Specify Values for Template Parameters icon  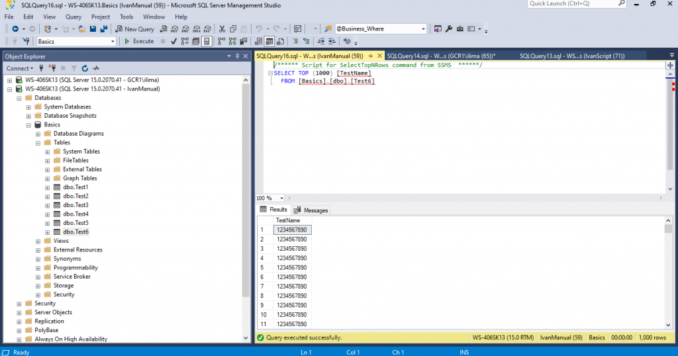347,42
